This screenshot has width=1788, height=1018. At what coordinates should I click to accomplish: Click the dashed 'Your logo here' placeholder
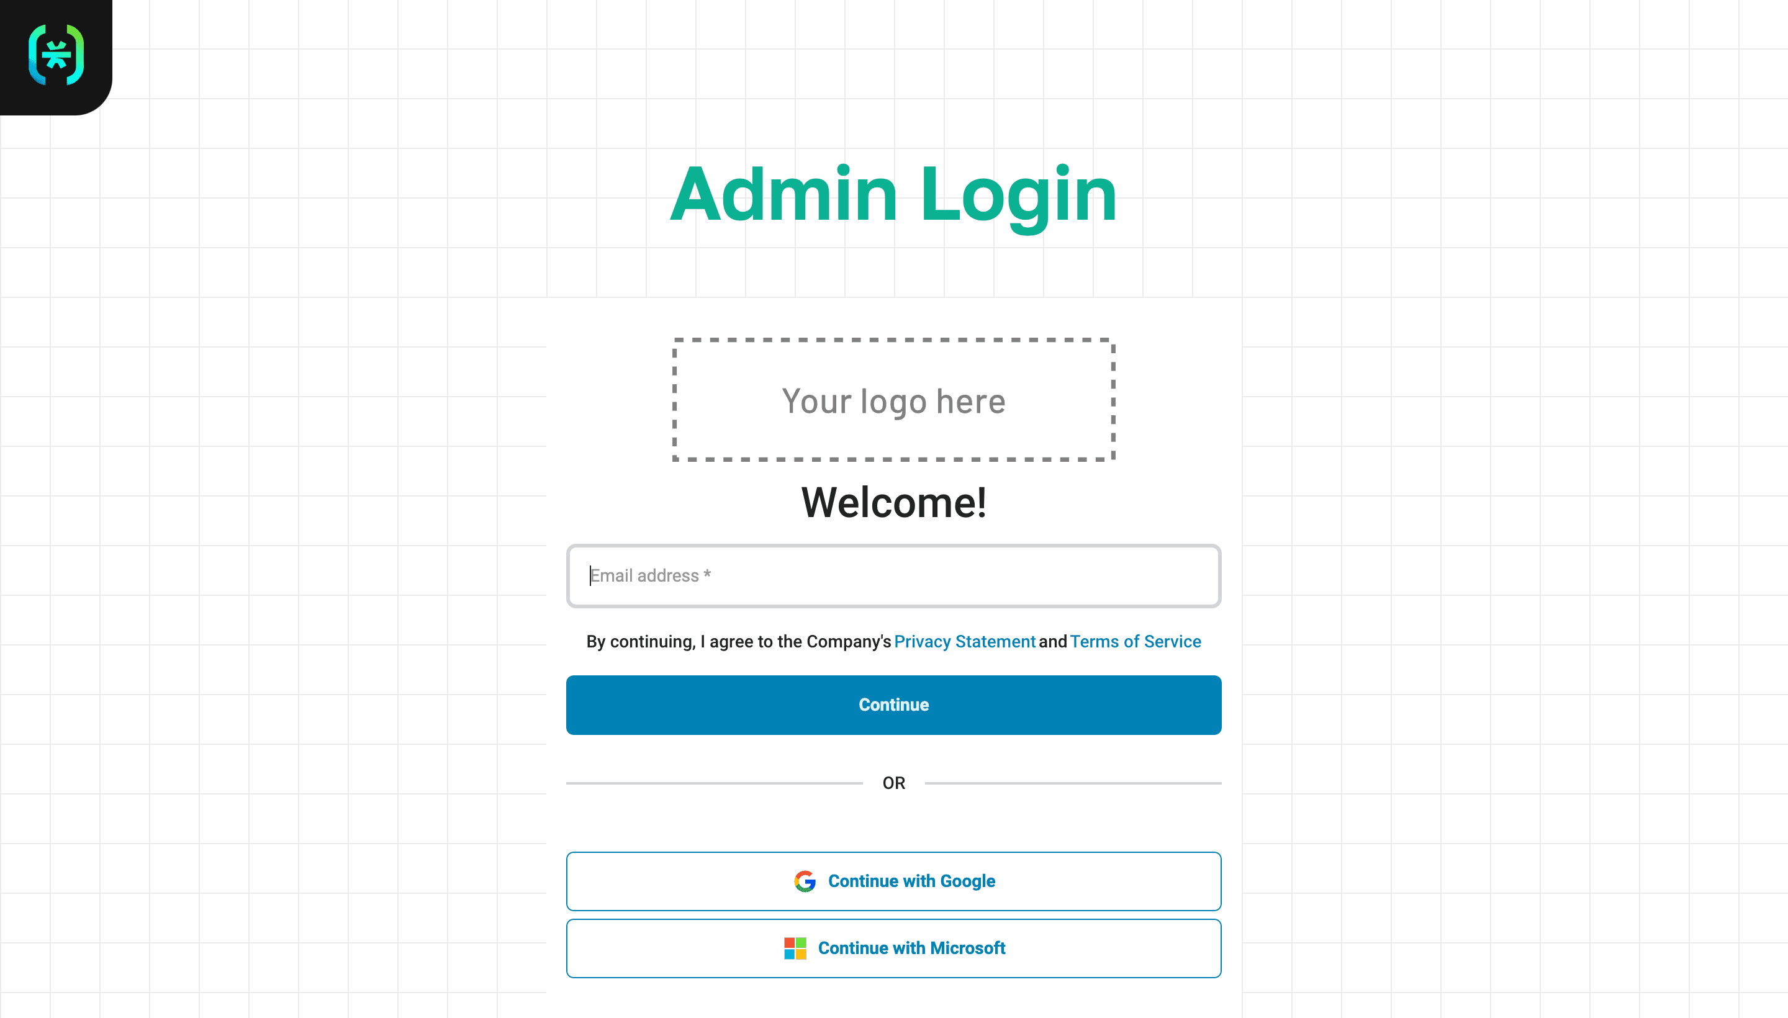[x=893, y=400]
